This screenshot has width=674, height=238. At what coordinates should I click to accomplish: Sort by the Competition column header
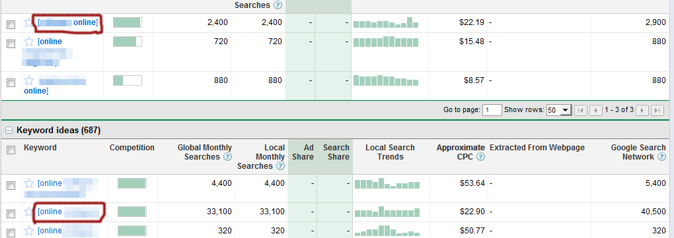tap(132, 148)
